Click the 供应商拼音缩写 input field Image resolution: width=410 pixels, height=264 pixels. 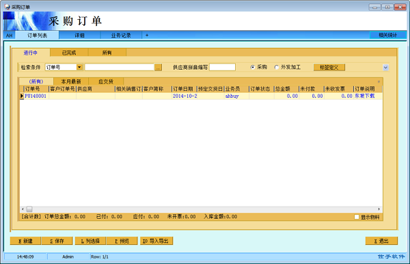(222, 67)
